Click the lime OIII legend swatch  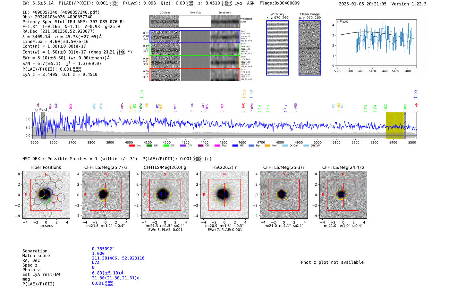166,146
